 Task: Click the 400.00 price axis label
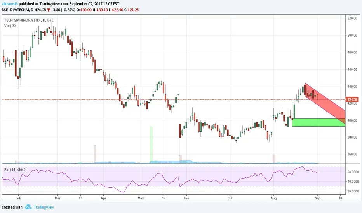click(353, 120)
